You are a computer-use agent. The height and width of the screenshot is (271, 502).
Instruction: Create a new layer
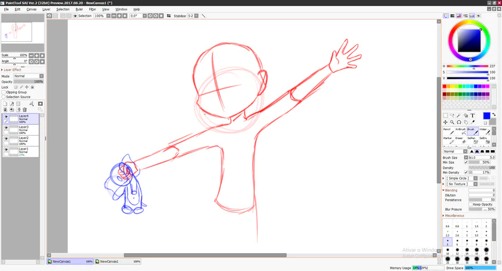point(5,104)
